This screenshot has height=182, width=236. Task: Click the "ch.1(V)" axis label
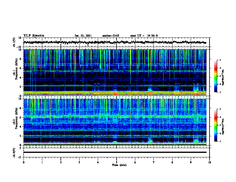pos(14,42)
